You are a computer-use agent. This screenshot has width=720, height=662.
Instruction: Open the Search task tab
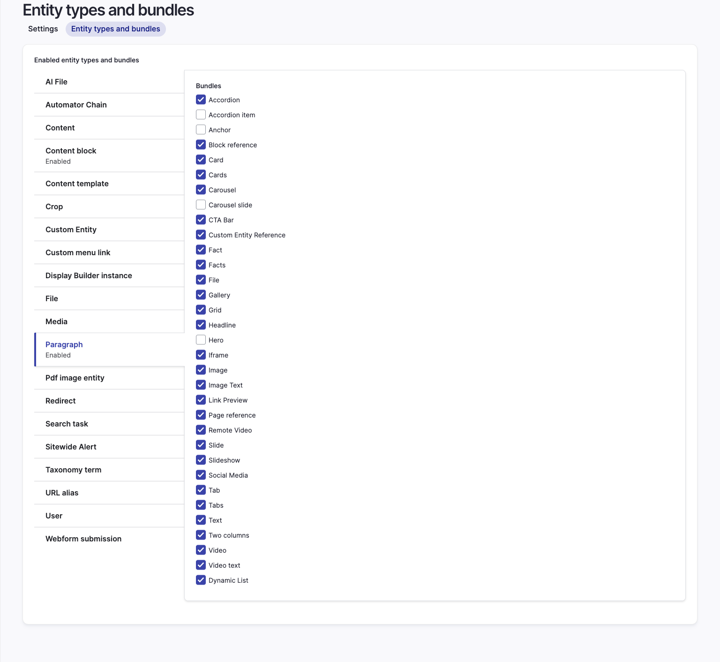(x=109, y=424)
